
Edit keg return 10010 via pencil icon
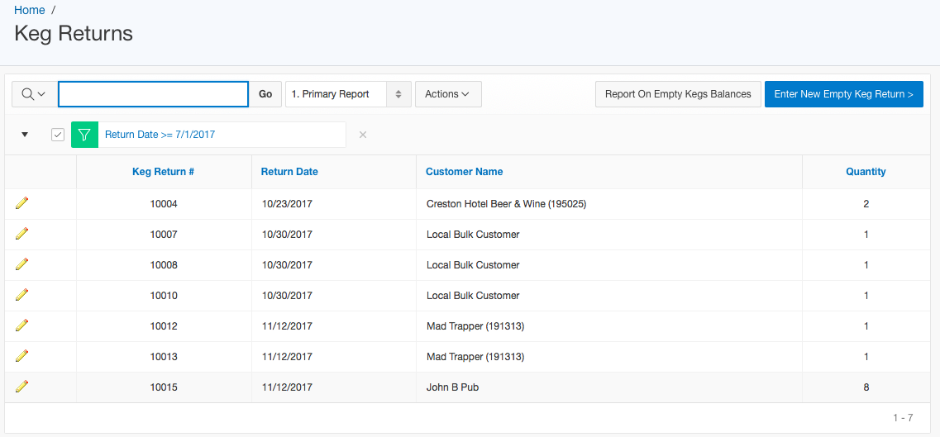click(x=22, y=295)
